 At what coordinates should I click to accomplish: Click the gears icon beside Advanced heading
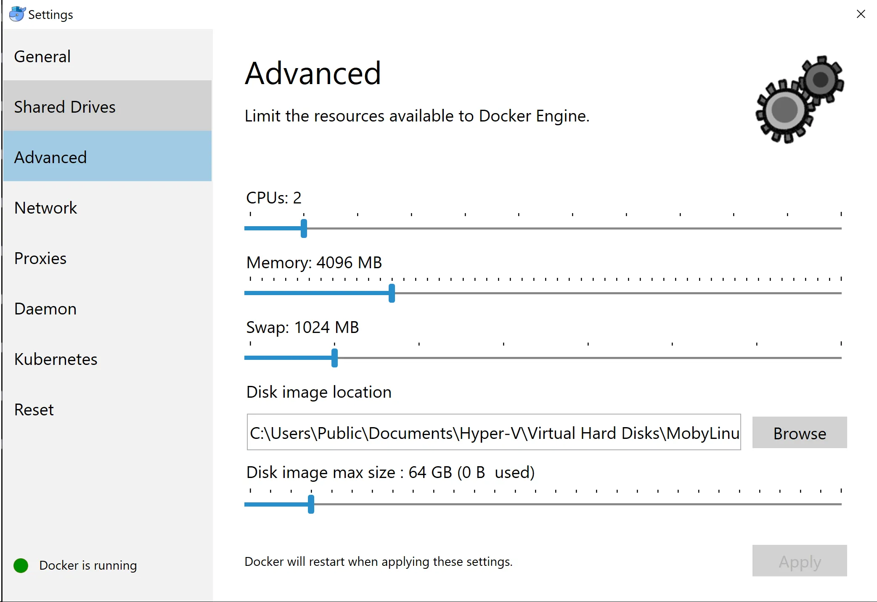800,100
